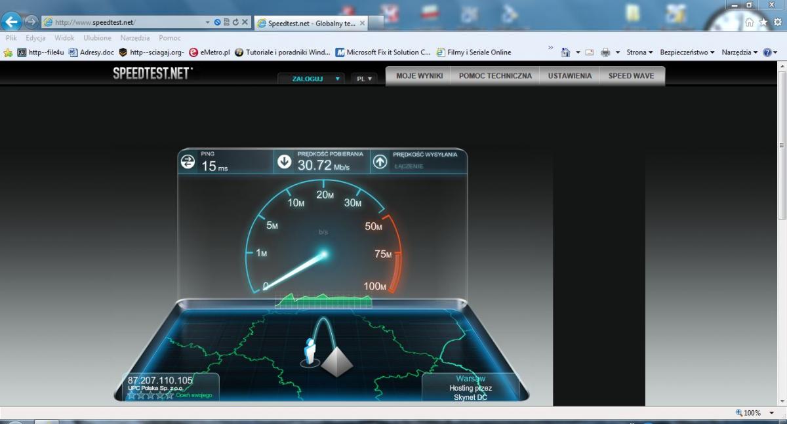Click the download arrow icon in results bar
Image resolution: width=787 pixels, height=424 pixels.
click(x=284, y=161)
